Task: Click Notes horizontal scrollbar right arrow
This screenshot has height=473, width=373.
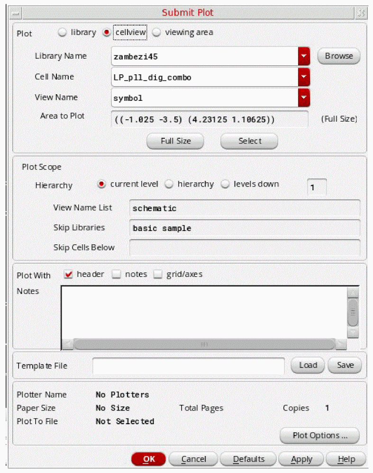Action: 341,344
